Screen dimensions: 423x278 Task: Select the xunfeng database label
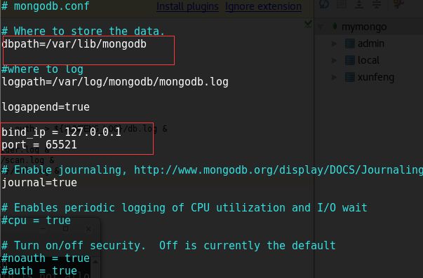376,77
